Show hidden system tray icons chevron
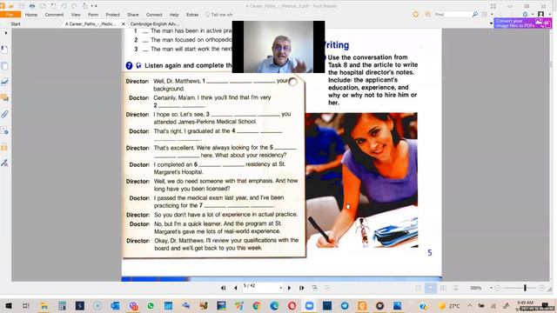 point(470,305)
